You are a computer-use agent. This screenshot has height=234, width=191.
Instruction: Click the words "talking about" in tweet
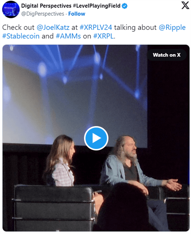pyautogui.click(x=135, y=27)
